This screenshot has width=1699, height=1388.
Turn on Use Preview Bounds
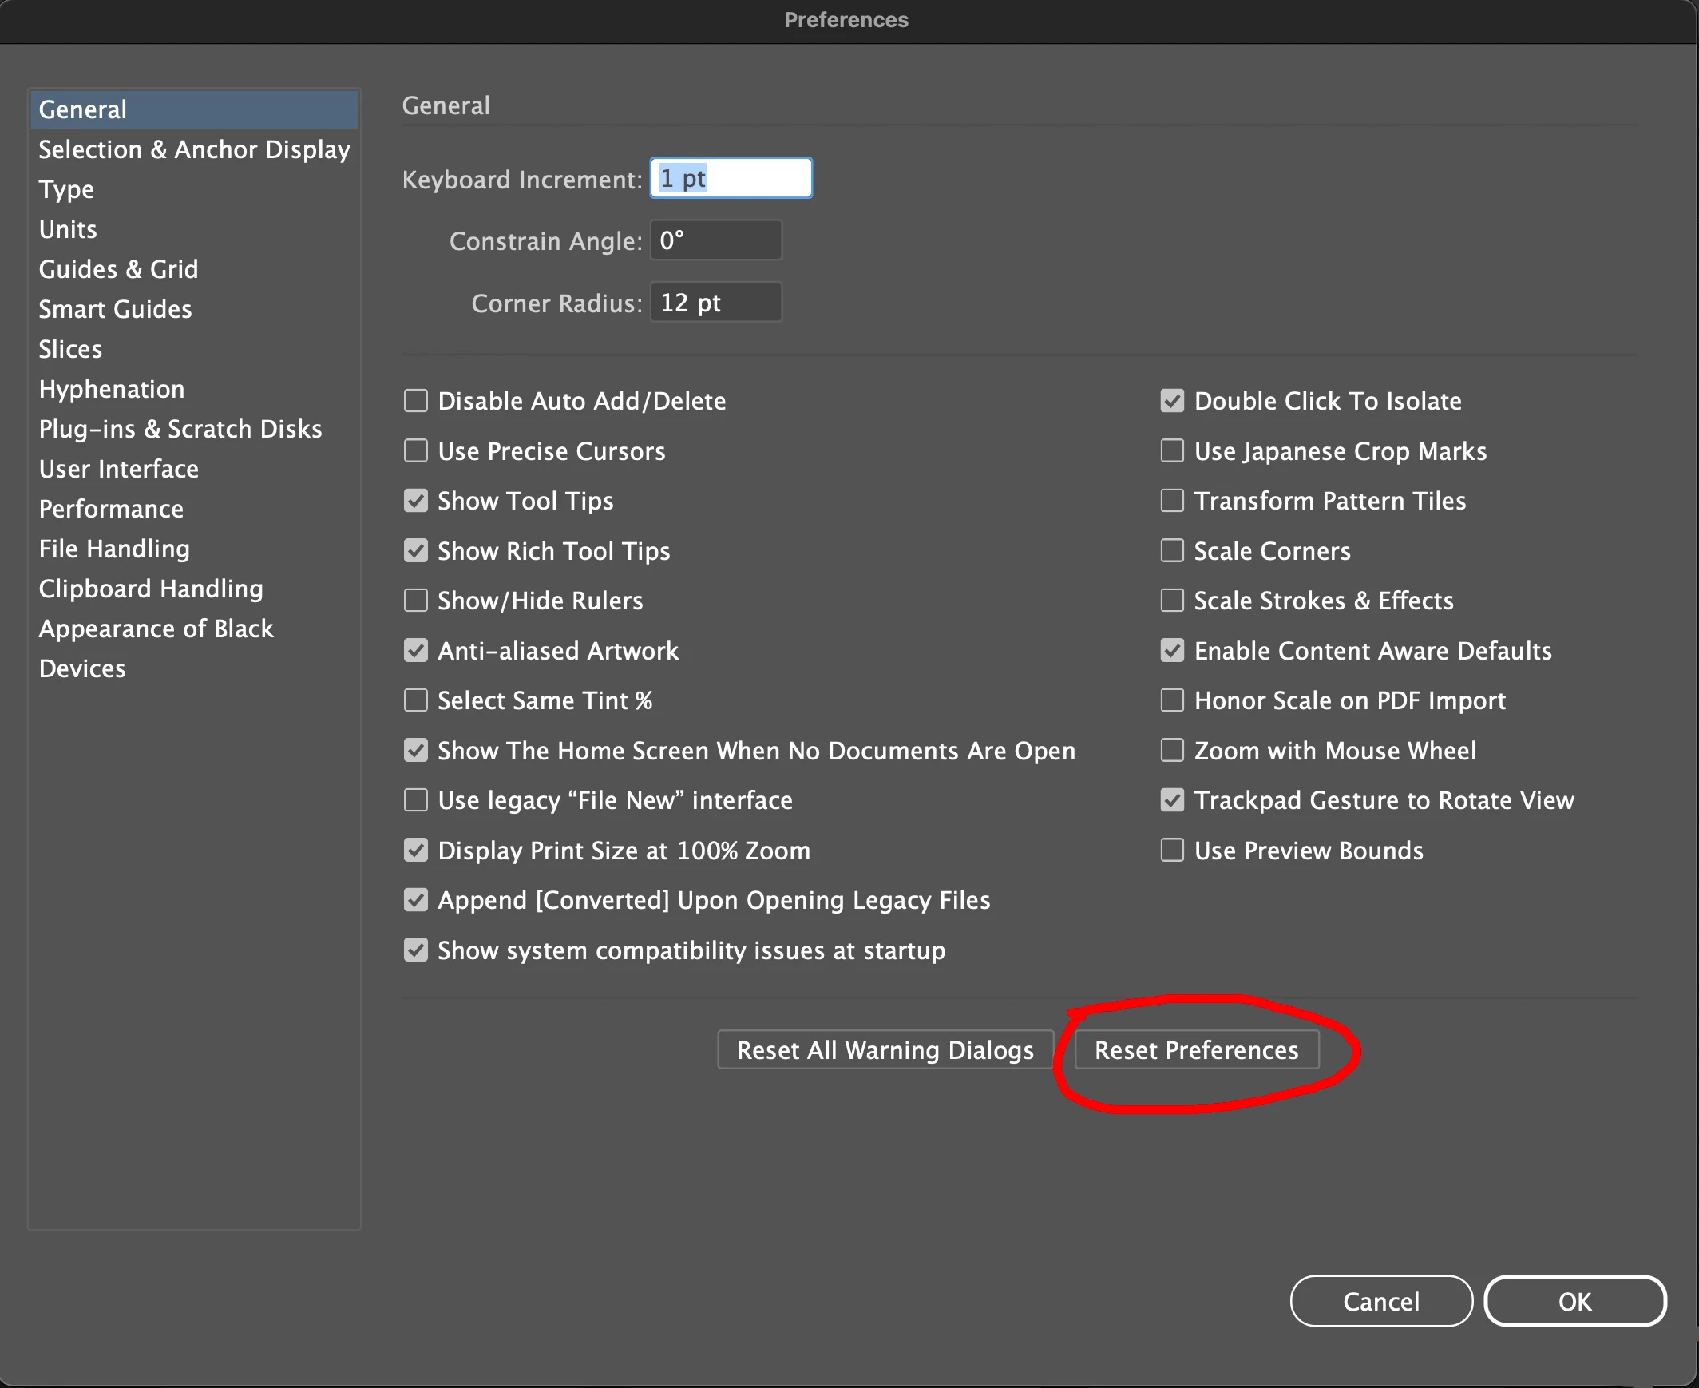pyautogui.click(x=1171, y=850)
